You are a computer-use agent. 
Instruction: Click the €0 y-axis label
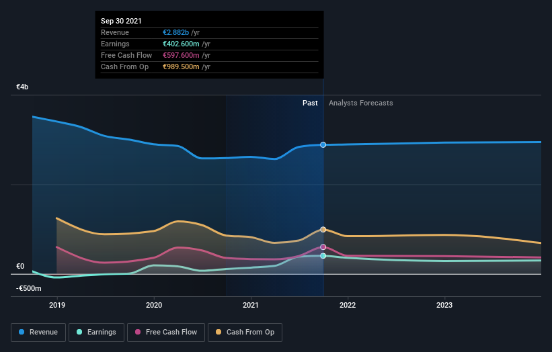point(20,266)
